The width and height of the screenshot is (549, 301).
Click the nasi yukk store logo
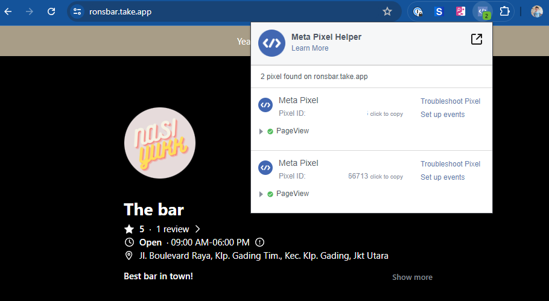160,143
